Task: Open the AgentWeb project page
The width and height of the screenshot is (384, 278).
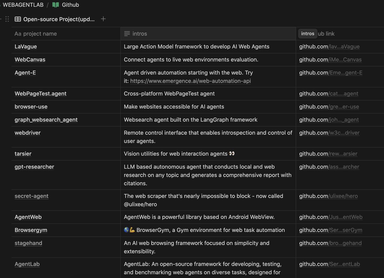Action: point(28,217)
